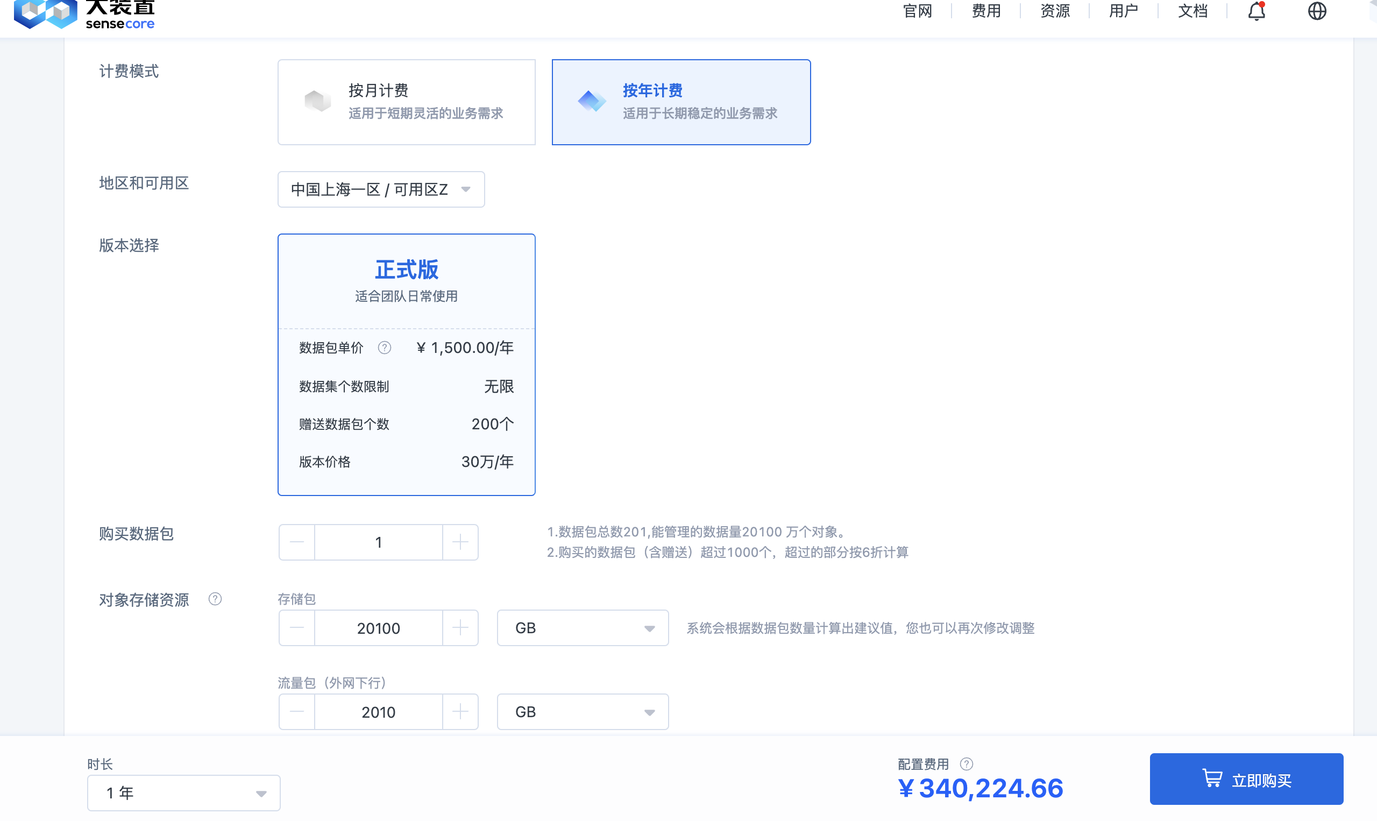Screen dimensions: 1377x821
Task: Click ¥1,500.00/年 unit price text
Action: (x=465, y=348)
